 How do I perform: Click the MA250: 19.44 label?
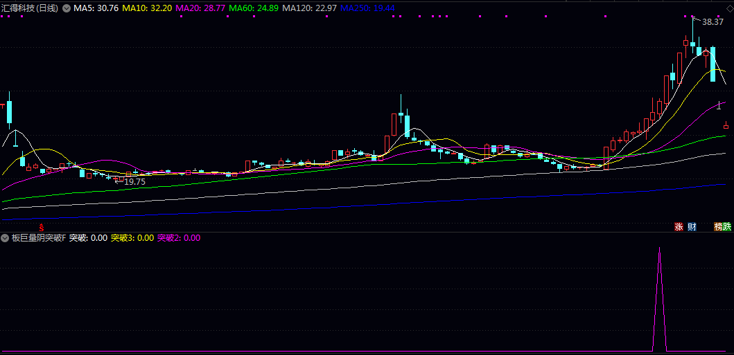coord(367,8)
